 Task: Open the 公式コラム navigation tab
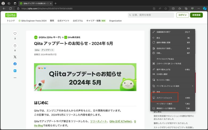pyautogui.click(x=78, y=21)
